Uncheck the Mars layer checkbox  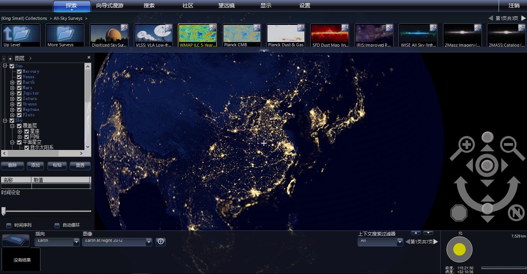tap(19, 88)
